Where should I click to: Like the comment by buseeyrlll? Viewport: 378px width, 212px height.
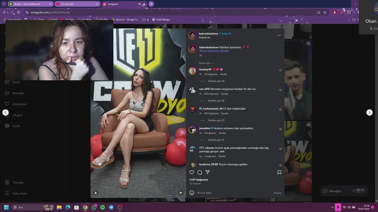[281, 71]
